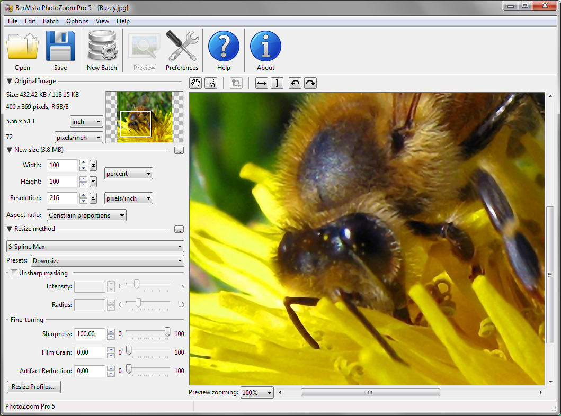Rotate image clockwise
This screenshot has height=416, width=561.
coord(310,83)
